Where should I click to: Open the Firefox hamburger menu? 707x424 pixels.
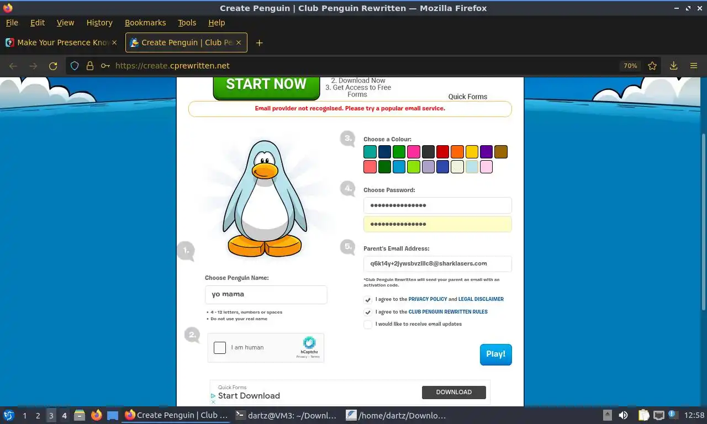pyautogui.click(x=694, y=66)
